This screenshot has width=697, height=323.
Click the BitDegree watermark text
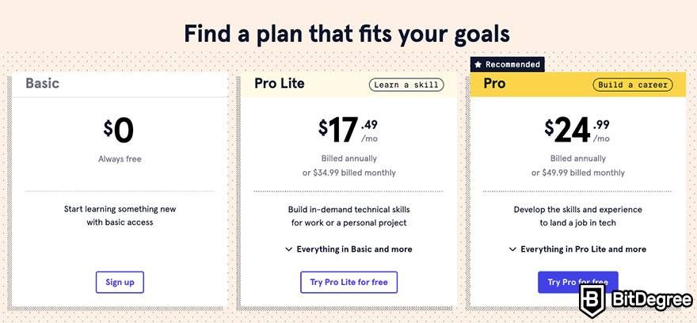tap(651, 300)
